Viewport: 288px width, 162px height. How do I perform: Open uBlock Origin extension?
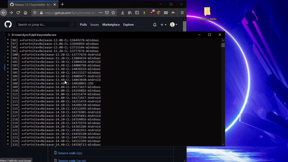(x=152, y=12)
